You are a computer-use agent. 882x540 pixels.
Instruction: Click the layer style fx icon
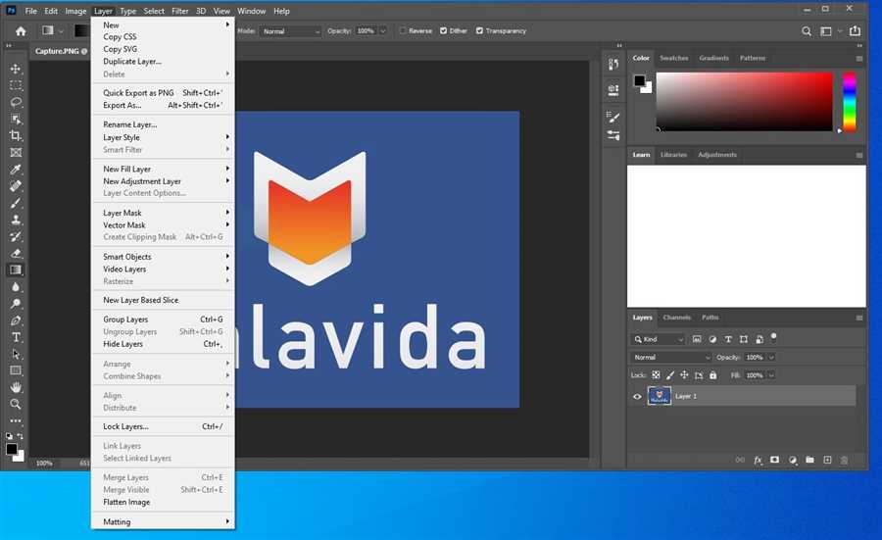[758, 460]
